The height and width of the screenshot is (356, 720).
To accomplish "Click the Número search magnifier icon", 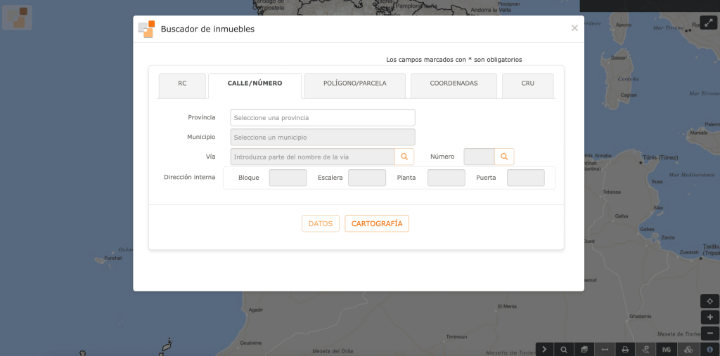I will point(504,157).
